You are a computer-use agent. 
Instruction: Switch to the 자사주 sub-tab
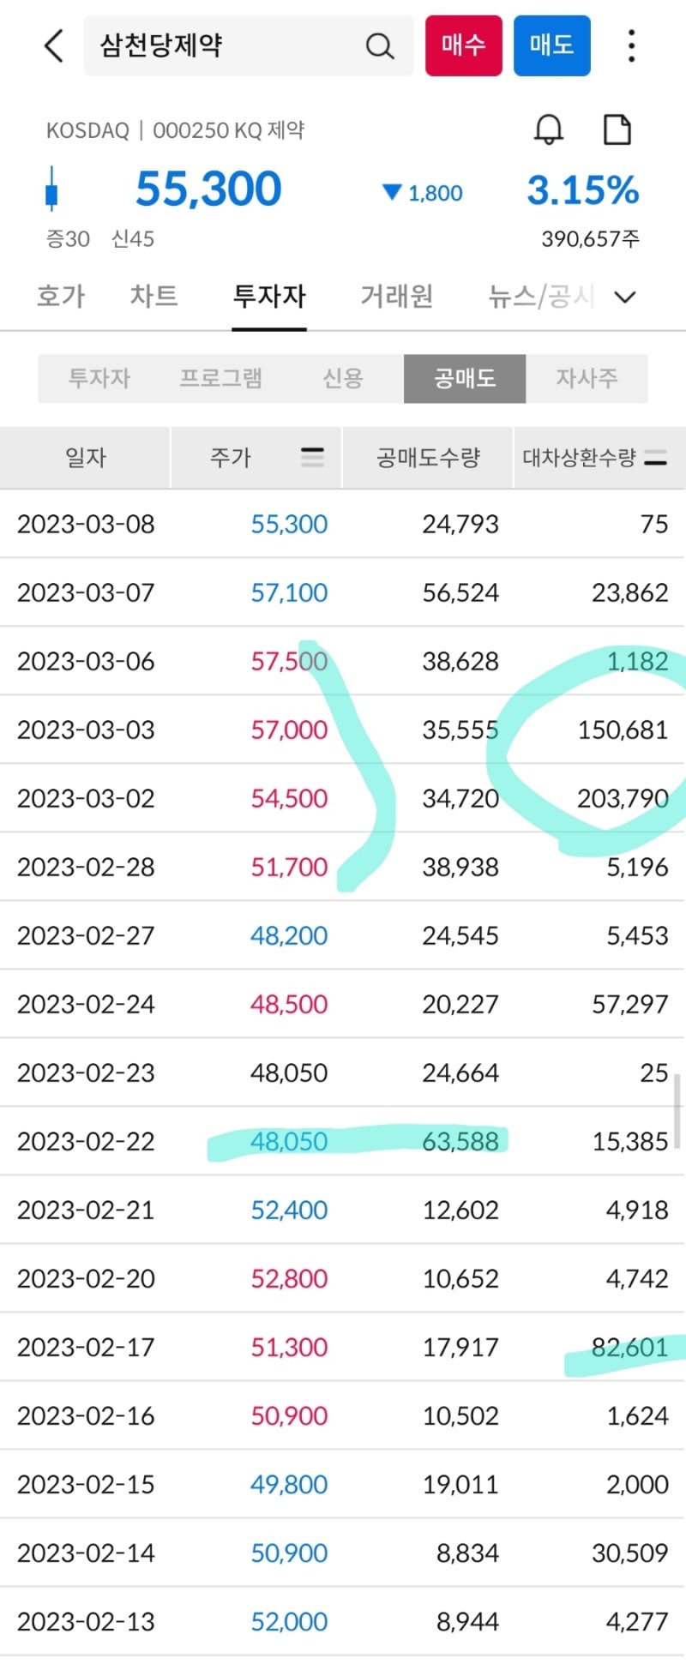point(587,378)
